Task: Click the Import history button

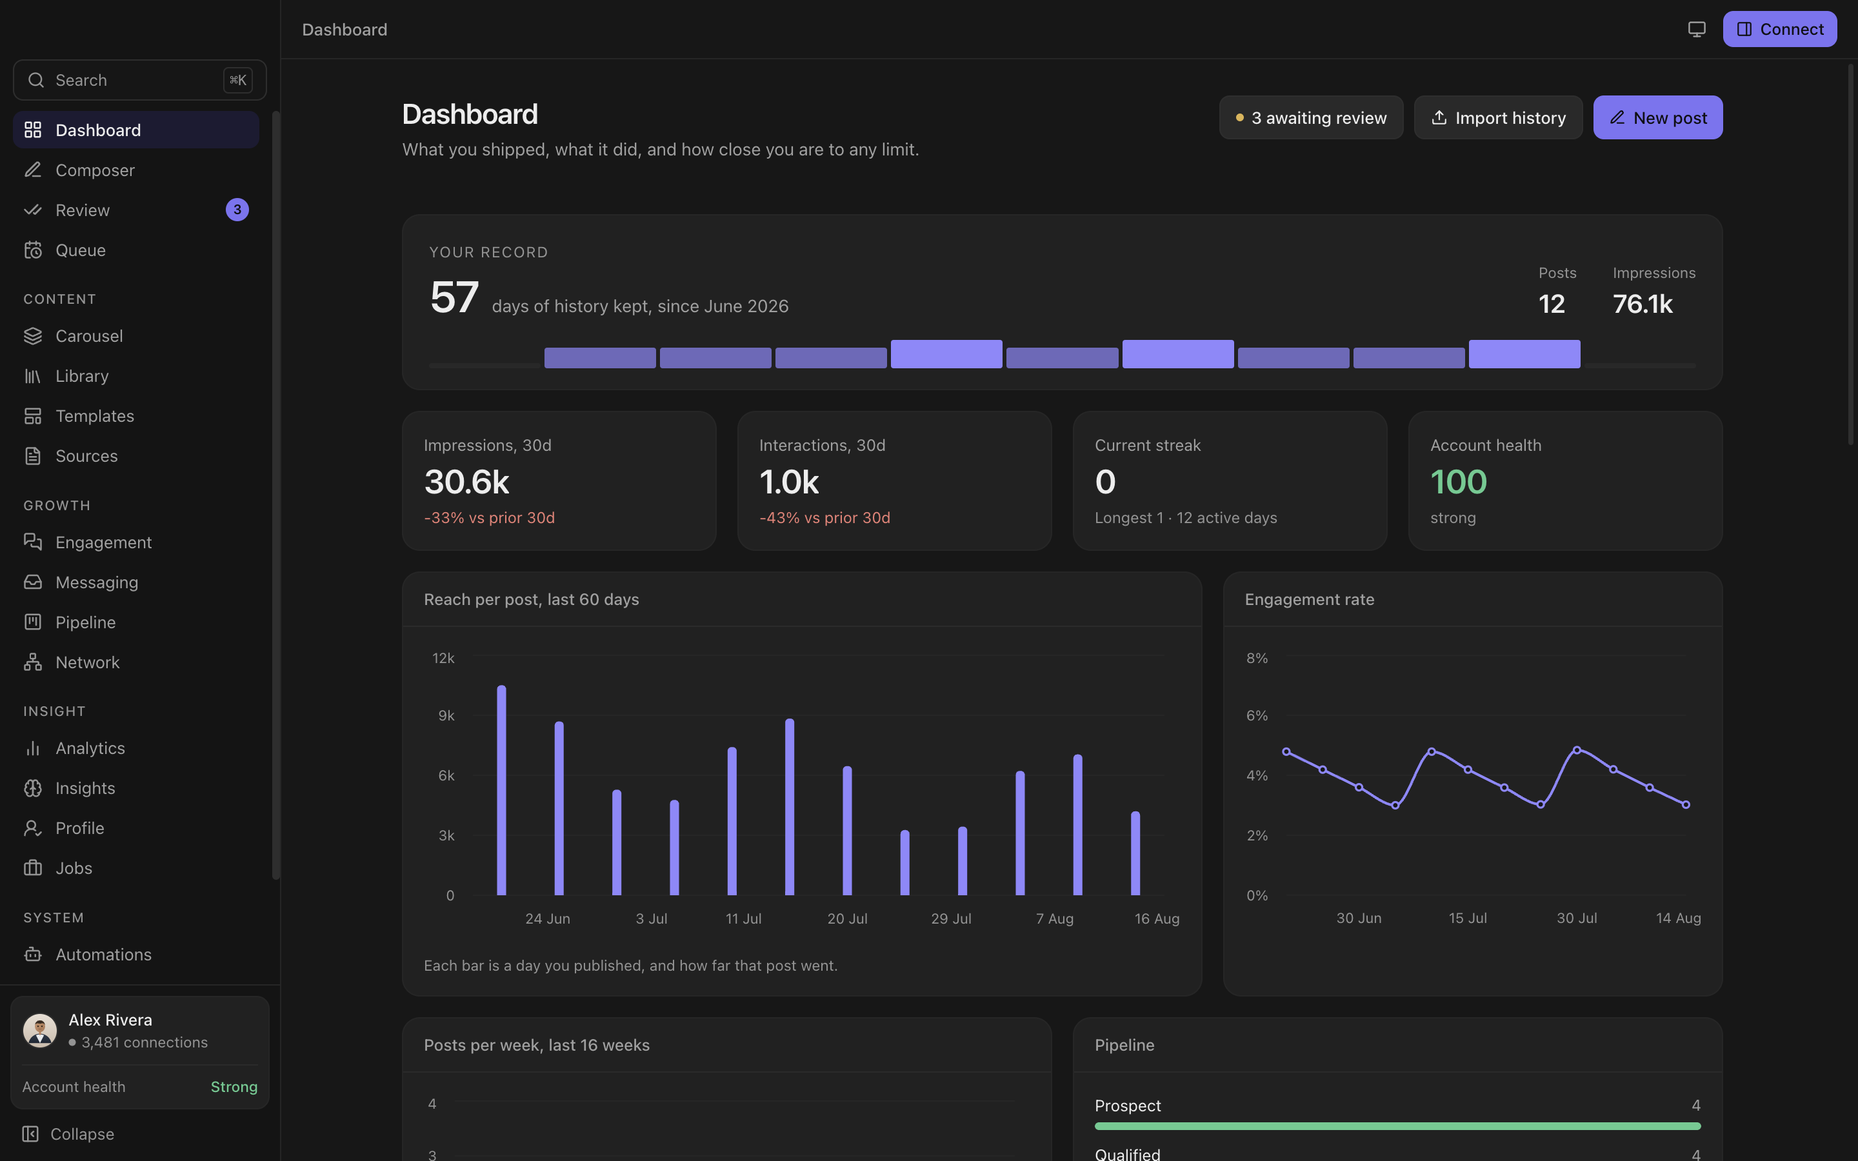Action: (x=1498, y=117)
